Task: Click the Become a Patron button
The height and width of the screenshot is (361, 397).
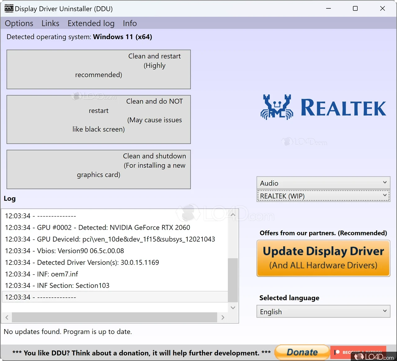Action: pyautogui.click(x=358, y=352)
